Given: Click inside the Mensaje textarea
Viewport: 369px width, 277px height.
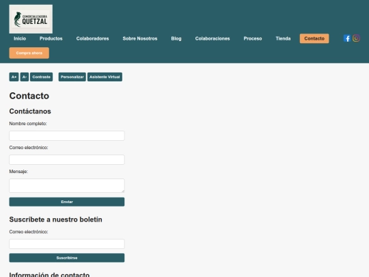Looking at the screenshot, I should coord(67,185).
